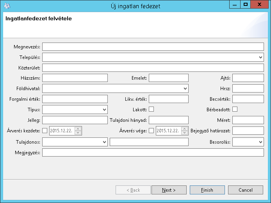Click the application icon in title bar
271x203 pixels.
click(7, 6)
